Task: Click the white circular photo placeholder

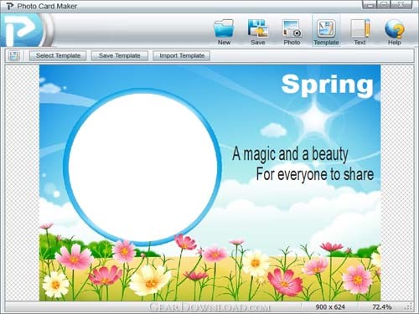Action: click(x=142, y=167)
